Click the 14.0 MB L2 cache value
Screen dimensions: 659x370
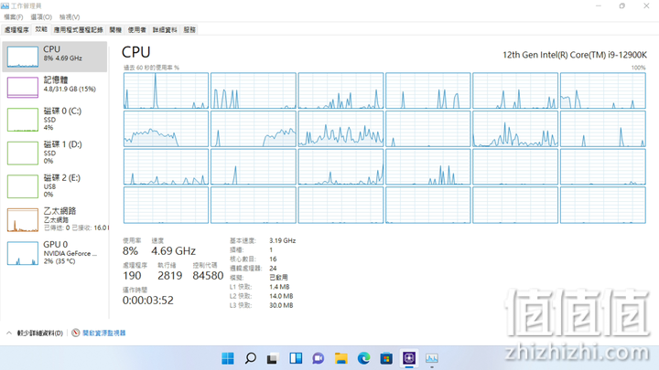281,296
